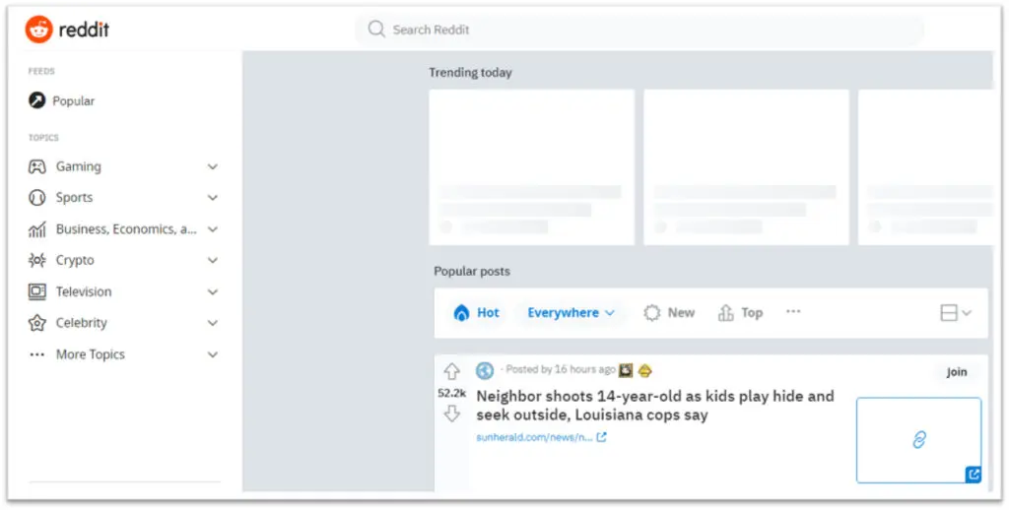Image resolution: width=1009 pixels, height=510 pixels.
Task: Open the Gaming topic
Action: [x=79, y=166]
